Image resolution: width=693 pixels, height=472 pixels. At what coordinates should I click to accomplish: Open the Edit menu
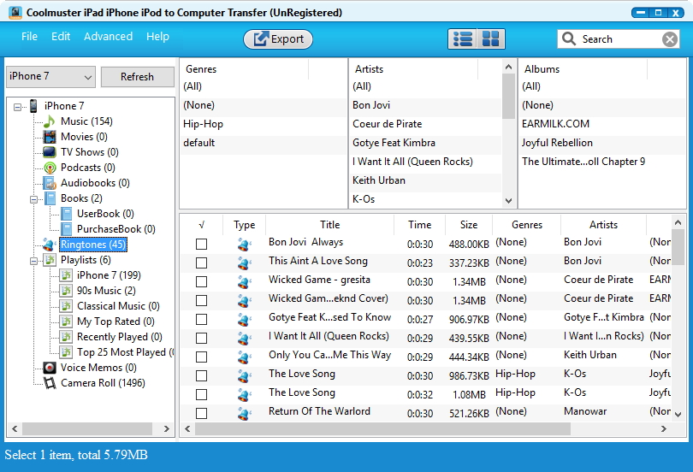pos(61,37)
